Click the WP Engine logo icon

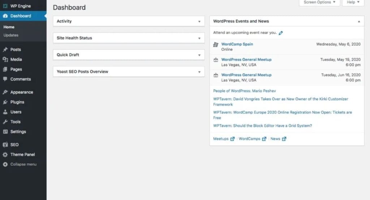pos(5,6)
